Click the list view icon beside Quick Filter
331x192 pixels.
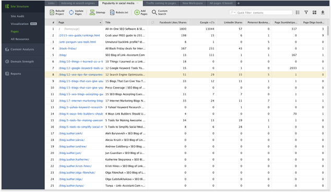coord(298,12)
